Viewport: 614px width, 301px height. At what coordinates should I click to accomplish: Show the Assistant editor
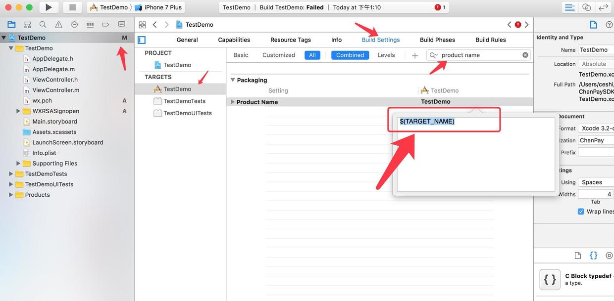(x=587, y=7)
